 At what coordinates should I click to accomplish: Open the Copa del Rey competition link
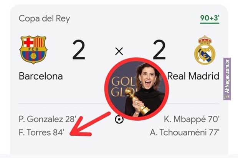44,18
